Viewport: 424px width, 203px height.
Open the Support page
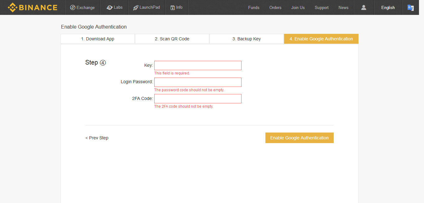pyautogui.click(x=322, y=7)
